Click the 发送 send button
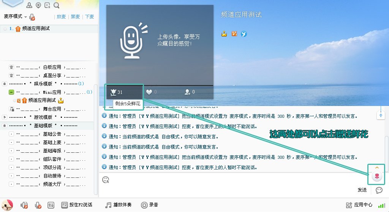 point(362,190)
